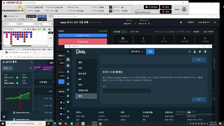Open the NWC customer center button

(x=209, y=32)
